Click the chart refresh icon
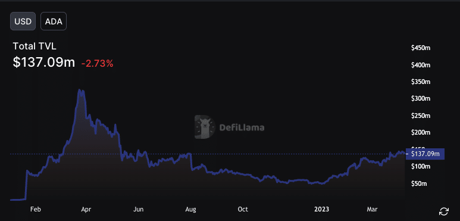The height and width of the screenshot is (221, 460). (443, 211)
